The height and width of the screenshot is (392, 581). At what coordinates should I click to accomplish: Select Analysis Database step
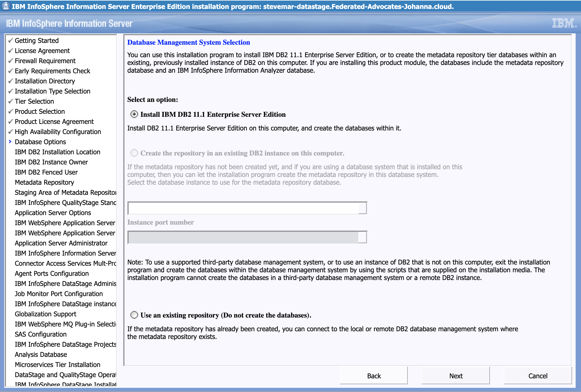coord(41,354)
